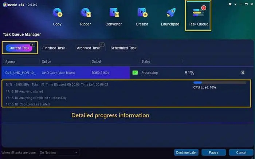Open the title bar dropdown menu arrow

tap(235, 4)
